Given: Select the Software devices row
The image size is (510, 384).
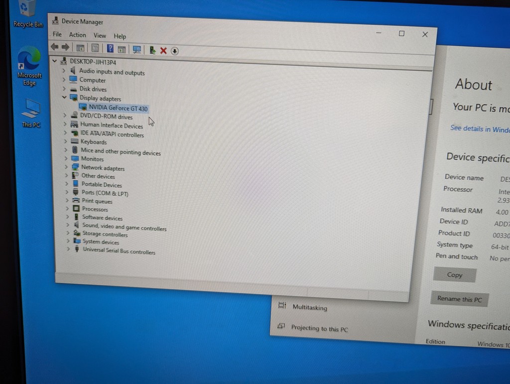Looking at the screenshot, I should coord(103,218).
